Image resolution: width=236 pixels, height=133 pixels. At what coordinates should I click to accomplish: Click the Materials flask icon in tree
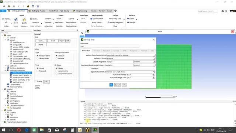8,66
